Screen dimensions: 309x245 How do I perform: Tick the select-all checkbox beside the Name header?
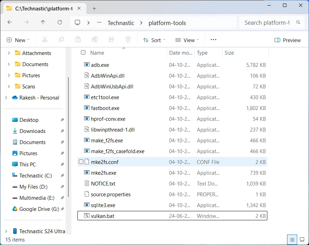(x=83, y=52)
